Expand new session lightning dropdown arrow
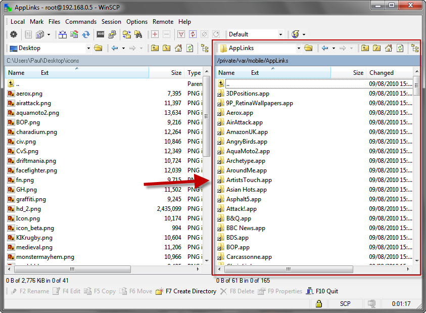Screen dimensions: 426x313 pyautogui.click(x=304, y=34)
